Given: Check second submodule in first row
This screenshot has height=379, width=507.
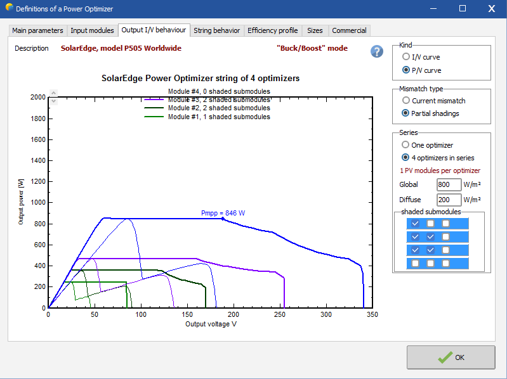Looking at the screenshot, I should point(430,223).
